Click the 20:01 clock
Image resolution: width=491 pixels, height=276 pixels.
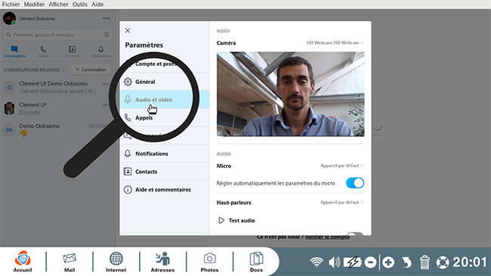(x=469, y=262)
